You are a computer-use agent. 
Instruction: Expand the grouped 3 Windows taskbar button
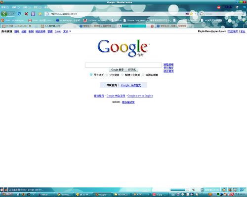(141, 195)
